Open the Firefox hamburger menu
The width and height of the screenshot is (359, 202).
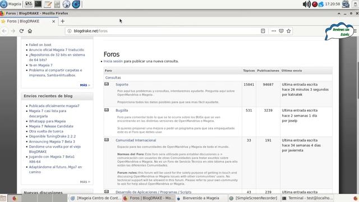tap(355, 31)
